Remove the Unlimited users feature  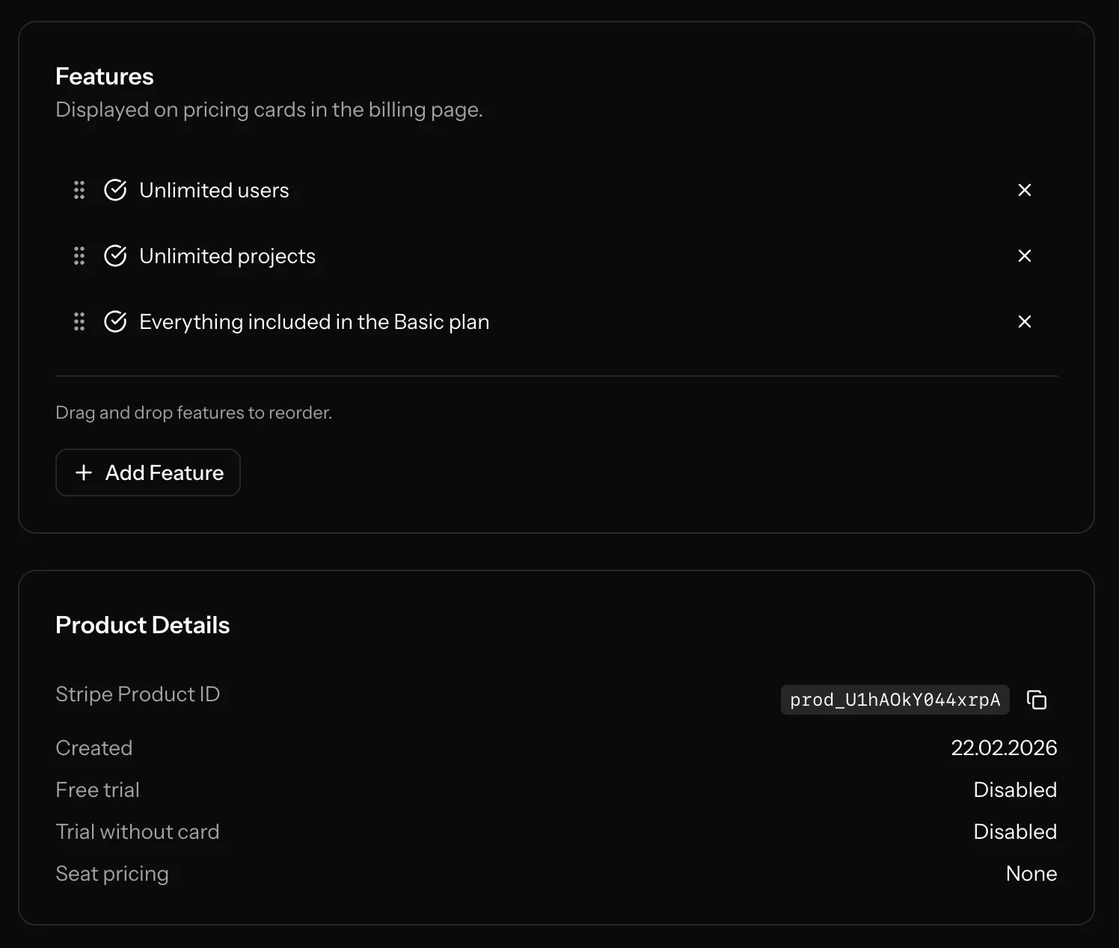1024,190
